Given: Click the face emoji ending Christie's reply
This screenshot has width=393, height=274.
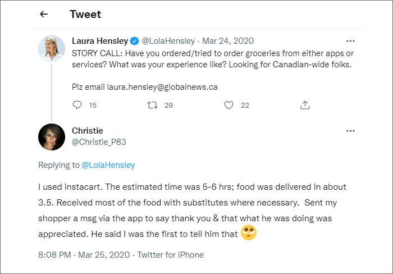Looking at the screenshot, I should (x=249, y=232).
